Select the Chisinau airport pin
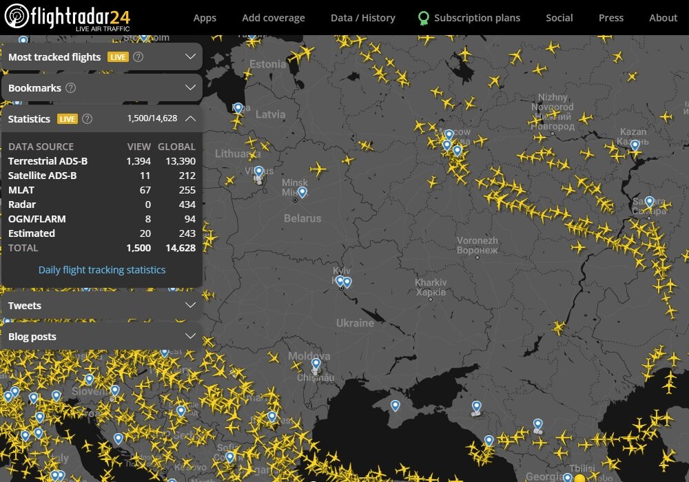The height and width of the screenshot is (482, 689). coord(316,364)
